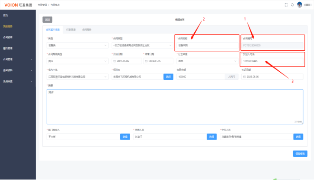The height and width of the screenshot is (180, 314).
Task: Expand 基础资料 sidebar submenu
Action: click(x=18, y=70)
